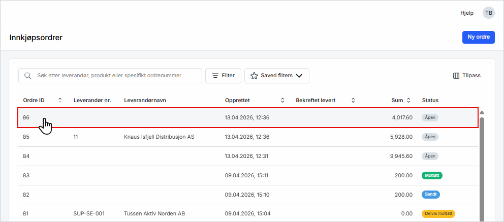This screenshot has width=504, height=222.
Task: Sort by Opprettet column arrows
Action: click(282, 100)
